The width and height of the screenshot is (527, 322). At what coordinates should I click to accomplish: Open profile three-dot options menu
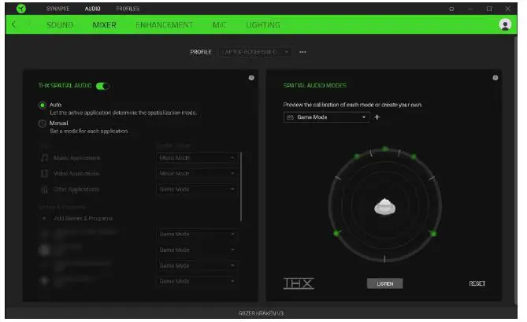click(302, 52)
